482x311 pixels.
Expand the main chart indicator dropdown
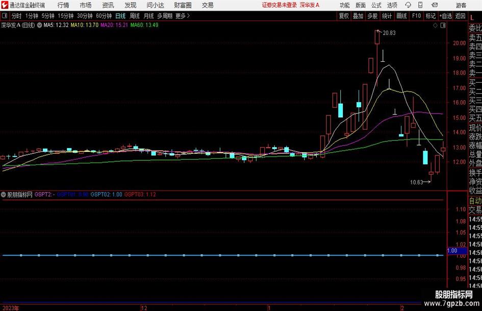40,25
